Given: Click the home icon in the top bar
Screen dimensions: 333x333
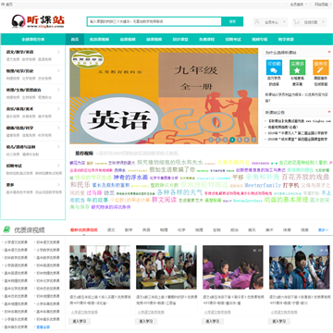Looking at the screenshot, I should pyautogui.click(x=3, y=4).
